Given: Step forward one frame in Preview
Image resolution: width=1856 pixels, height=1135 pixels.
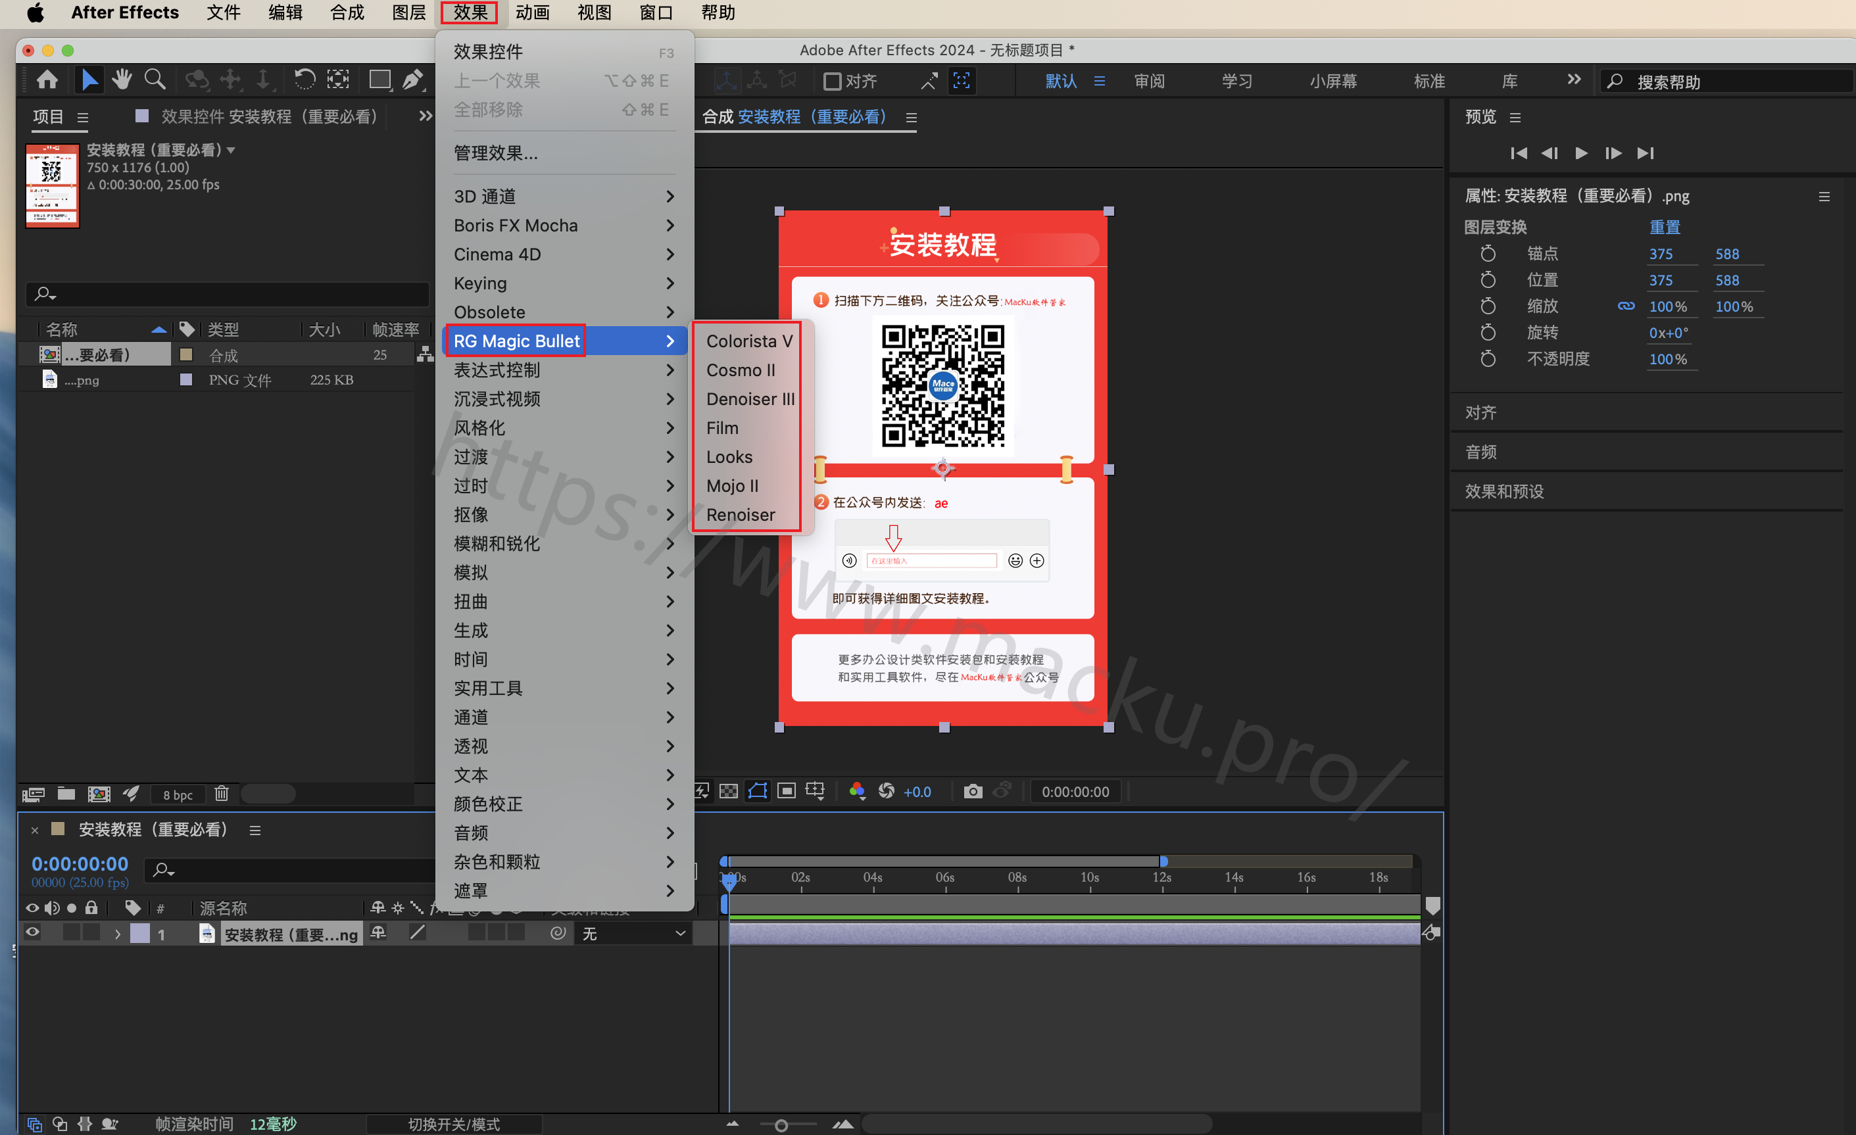Looking at the screenshot, I should pos(1613,153).
